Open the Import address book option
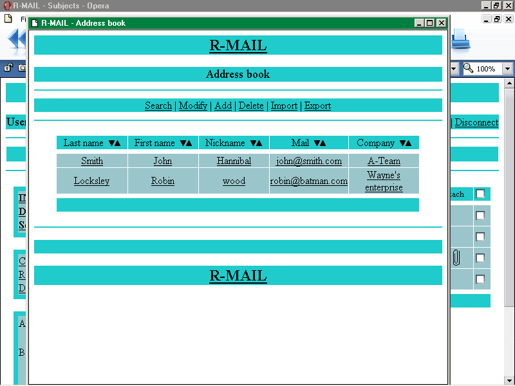 point(284,106)
